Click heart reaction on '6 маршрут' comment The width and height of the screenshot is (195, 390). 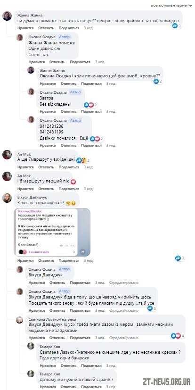click(73, 182)
